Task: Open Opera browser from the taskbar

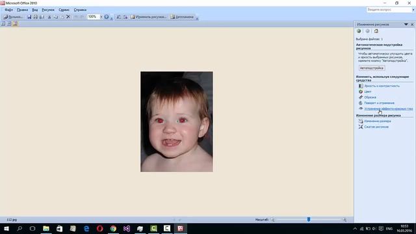Action: pyautogui.click(x=99, y=228)
